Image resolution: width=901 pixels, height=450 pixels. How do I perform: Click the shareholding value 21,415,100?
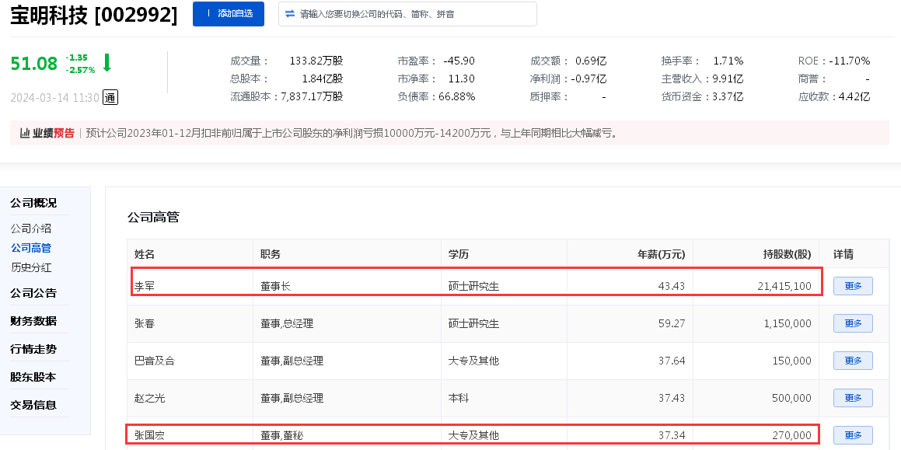click(x=784, y=286)
